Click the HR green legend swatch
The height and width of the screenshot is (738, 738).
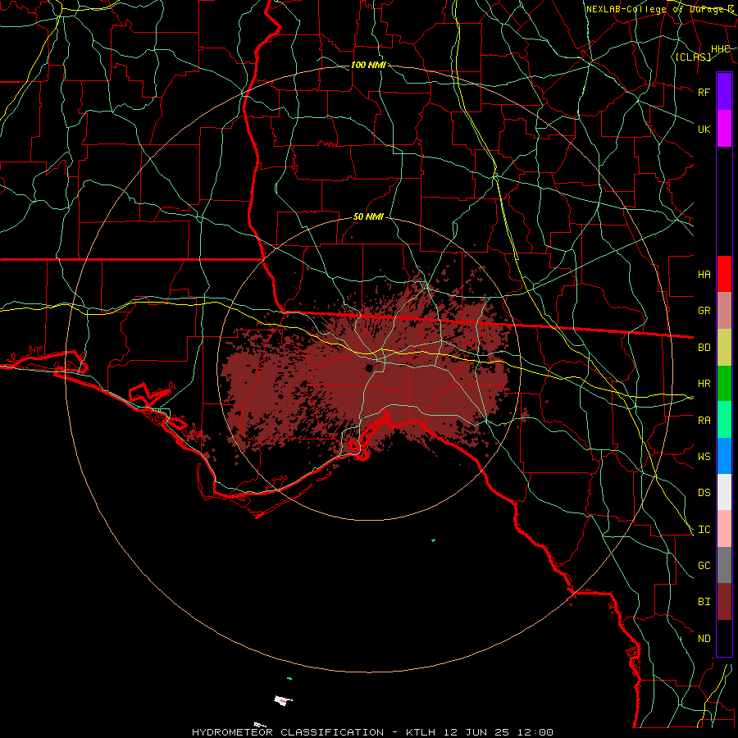click(x=724, y=383)
